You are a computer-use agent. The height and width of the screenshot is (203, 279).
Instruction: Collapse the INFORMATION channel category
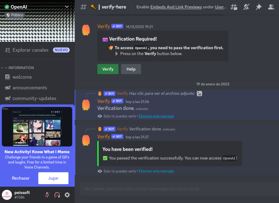(17, 68)
